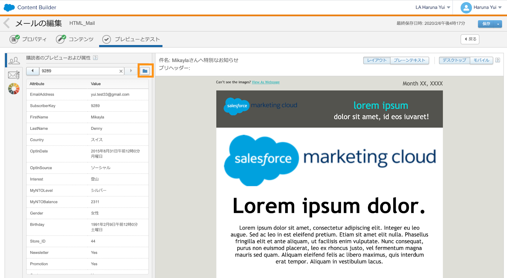
Task: Click the large salesforce marketing cloud image
Action: [x=330, y=160]
